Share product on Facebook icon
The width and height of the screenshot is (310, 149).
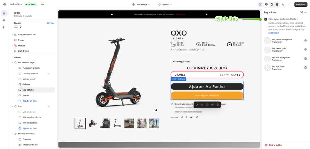[182, 118]
